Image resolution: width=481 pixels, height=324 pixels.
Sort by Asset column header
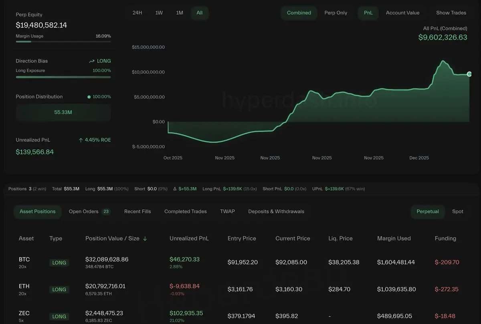[x=26, y=238]
